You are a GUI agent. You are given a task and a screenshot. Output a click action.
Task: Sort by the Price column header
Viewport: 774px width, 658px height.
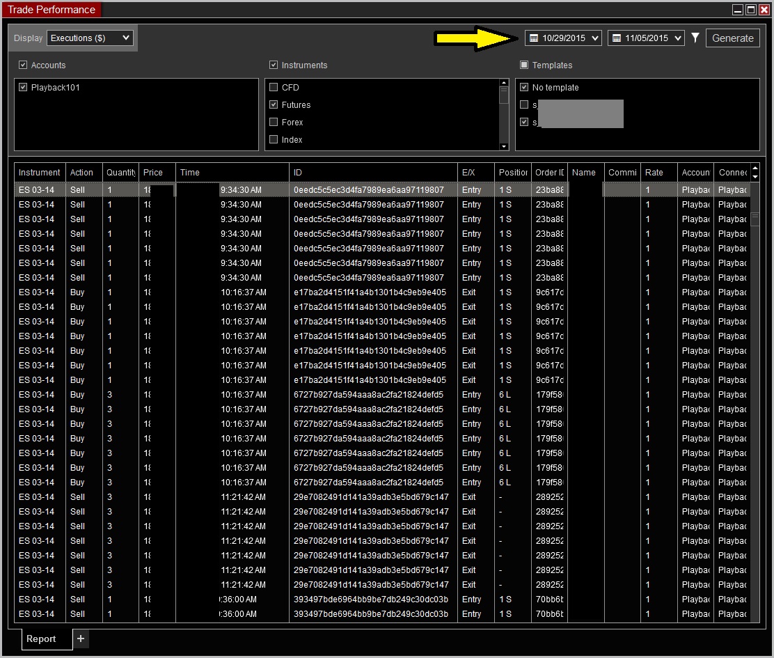click(157, 172)
